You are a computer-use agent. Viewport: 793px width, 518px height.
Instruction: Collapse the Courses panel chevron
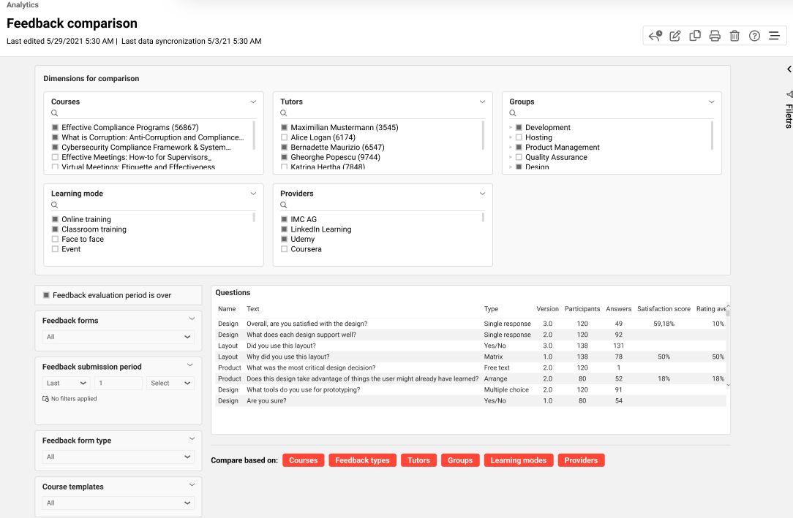253,102
